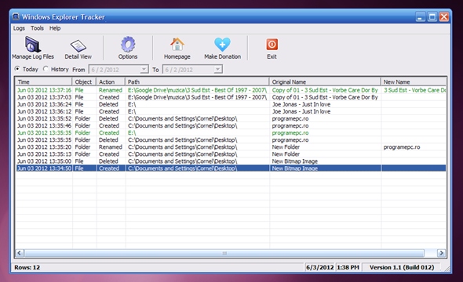This screenshot has width=463, height=282.
Task: Click 'New Folder' in the 13:35:20 Renamed row
Action: pos(286,146)
